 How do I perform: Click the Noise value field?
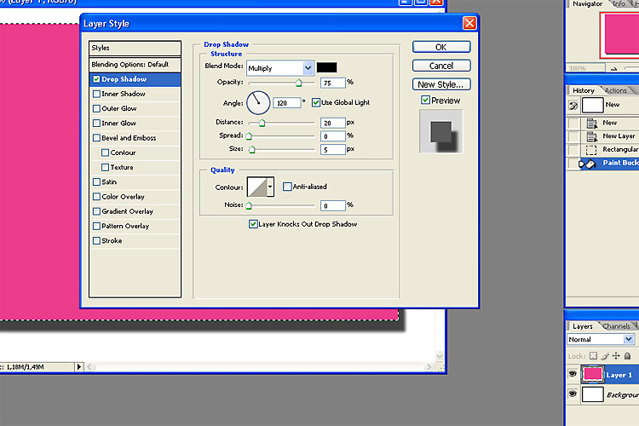333,206
